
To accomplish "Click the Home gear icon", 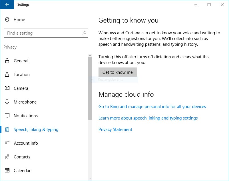I will tap(7, 20).
